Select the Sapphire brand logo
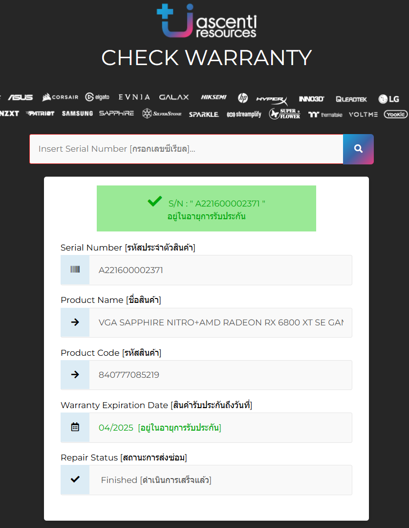Viewport: 409px width, 528px height. 116,113
